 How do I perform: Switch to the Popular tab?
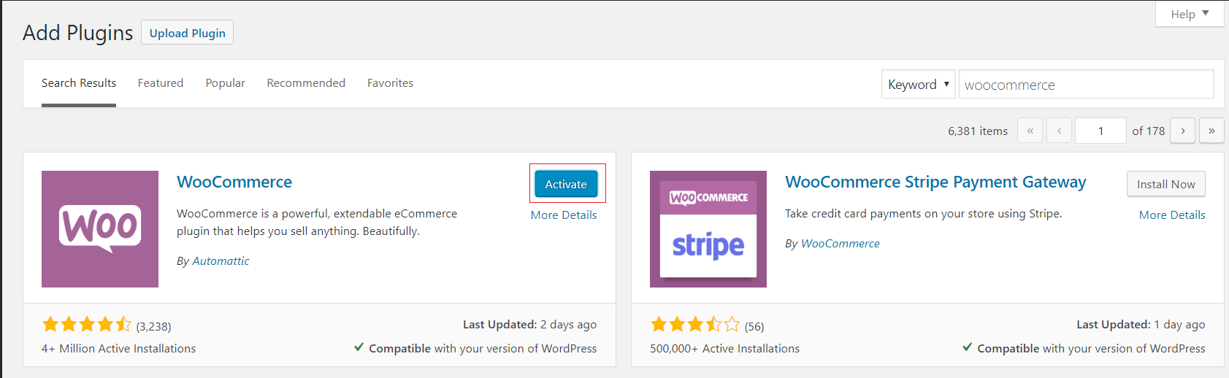pos(226,83)
